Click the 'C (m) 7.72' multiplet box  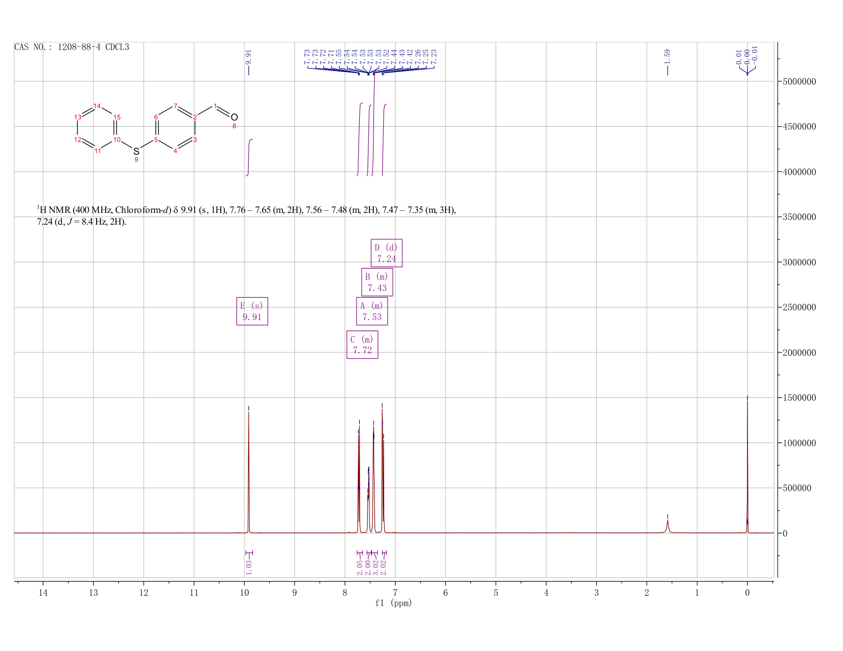click(x=362, y=345)
